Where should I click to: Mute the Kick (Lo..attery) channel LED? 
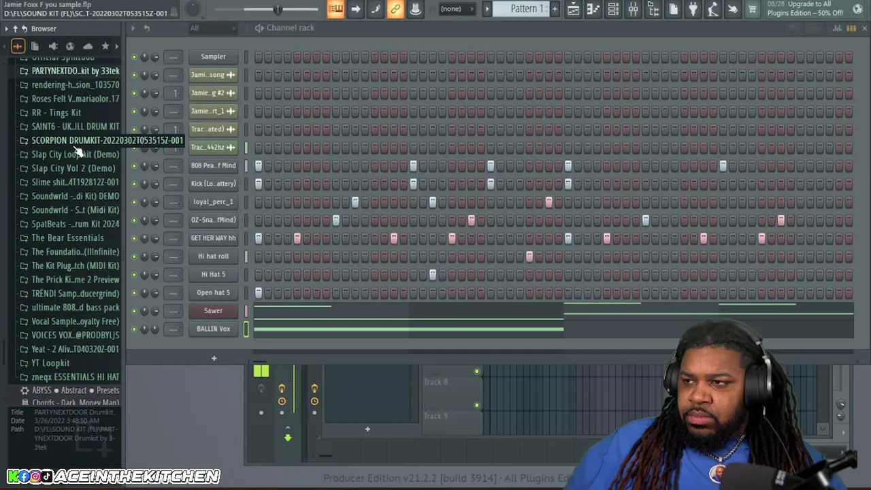pyautogui.click(x=134, y=184)
